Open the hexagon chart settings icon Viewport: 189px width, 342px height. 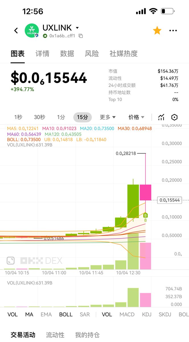click(x=174, y=117)
